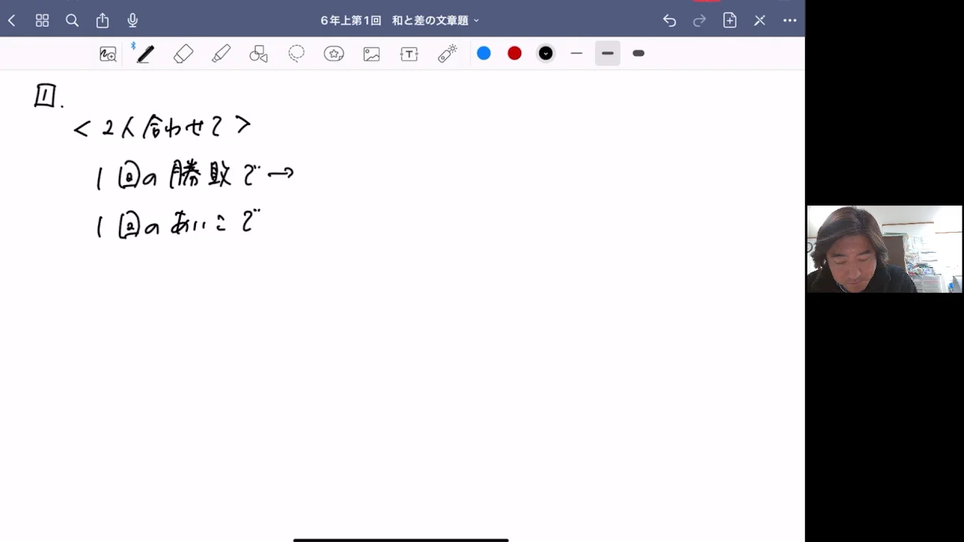This screenshot has width=964, height=542.
Task: Choose the red pen color
Action: [514, 53]
